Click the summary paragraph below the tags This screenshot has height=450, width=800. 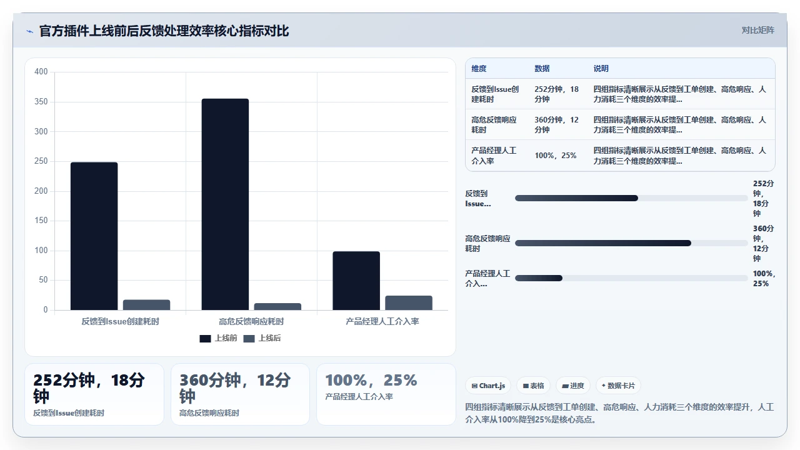point(619,413)
